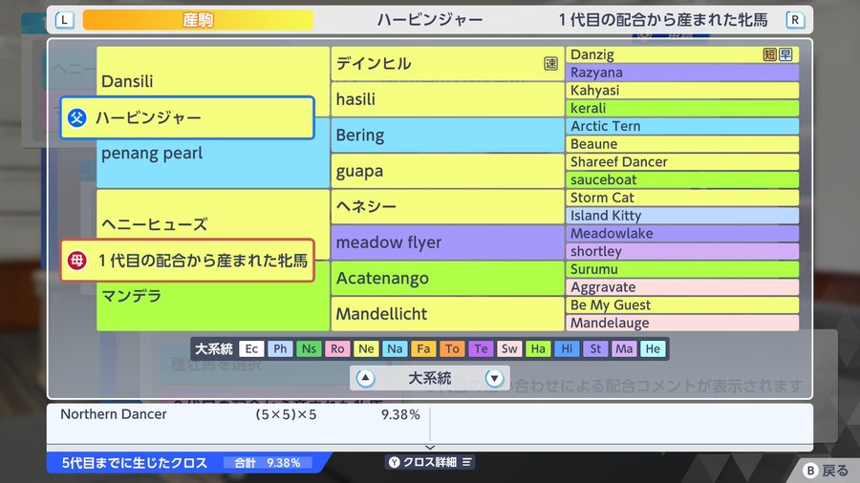
Task: Click the Island Kitty ancestor row
Action: click(x=682, y=215)
